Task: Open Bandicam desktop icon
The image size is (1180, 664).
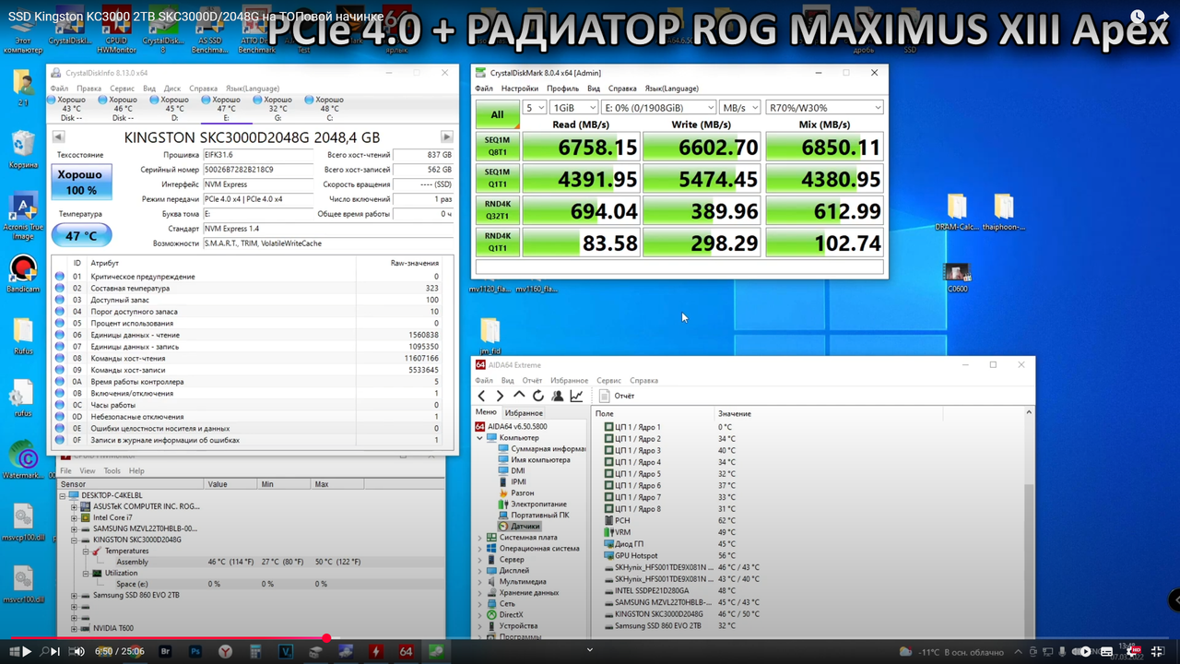Action: point(23,274)
